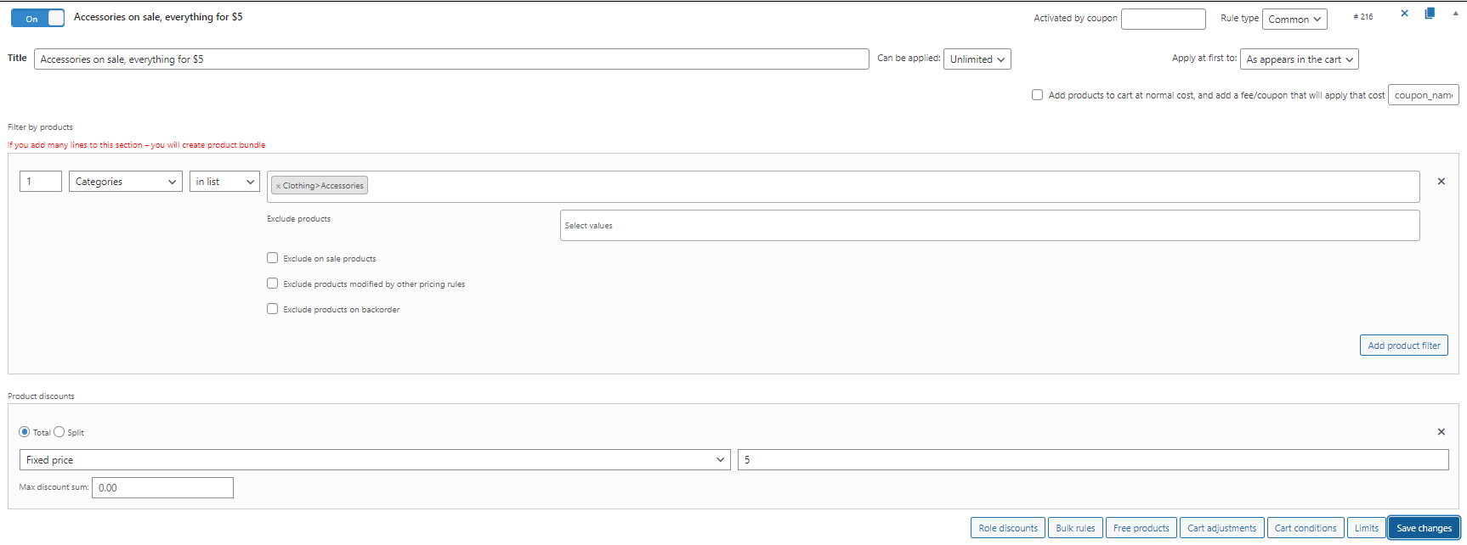The image size is (1467, 545).
Task: Focus the product filter quantity field
Action: pyautogui.click(x=41, y=182)
